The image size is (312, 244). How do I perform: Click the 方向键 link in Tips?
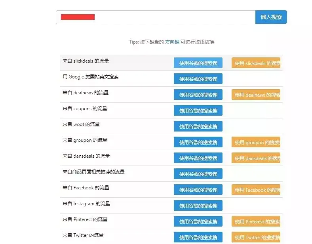pyautogui.click(x=172, y=42)
